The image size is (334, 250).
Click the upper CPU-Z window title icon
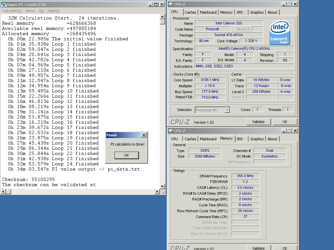click(171, 4)
